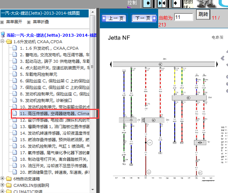Expand menu tree with 菜单展开
The image size is (228, 193).
[14, 22]
